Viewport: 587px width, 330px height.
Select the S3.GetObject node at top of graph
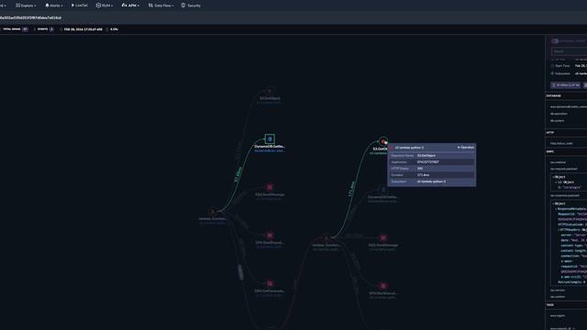pyautogui.click(x=270, y=91)
